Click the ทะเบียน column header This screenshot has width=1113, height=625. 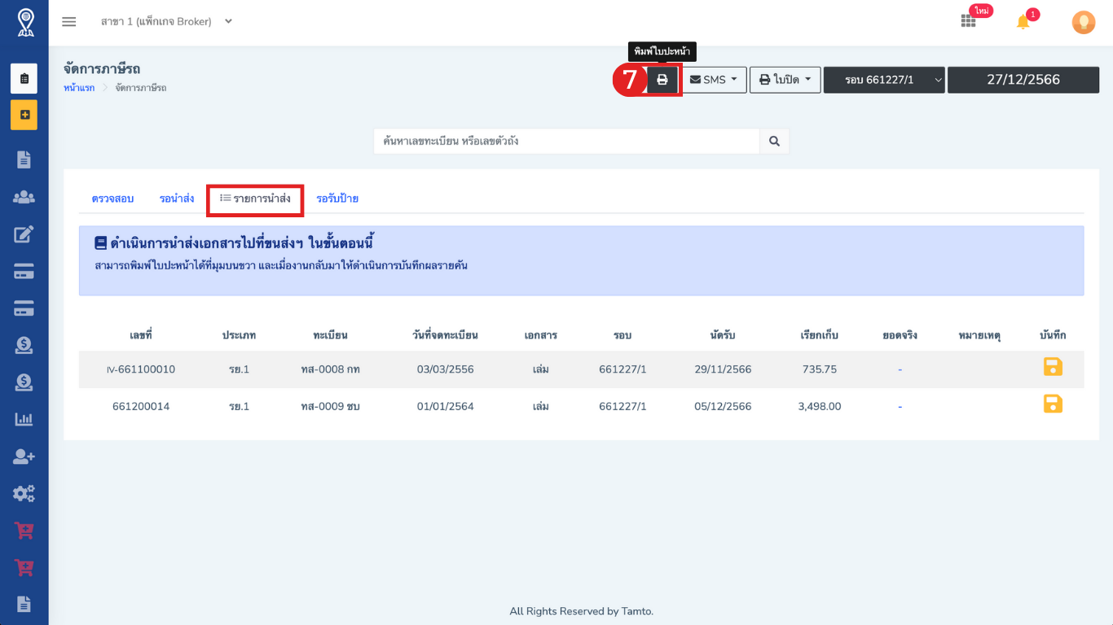coord(330,335)
